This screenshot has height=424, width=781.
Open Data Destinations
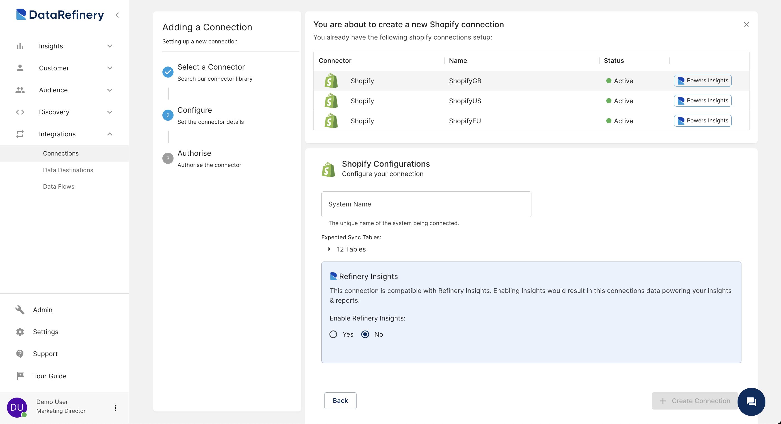(68, 170)
